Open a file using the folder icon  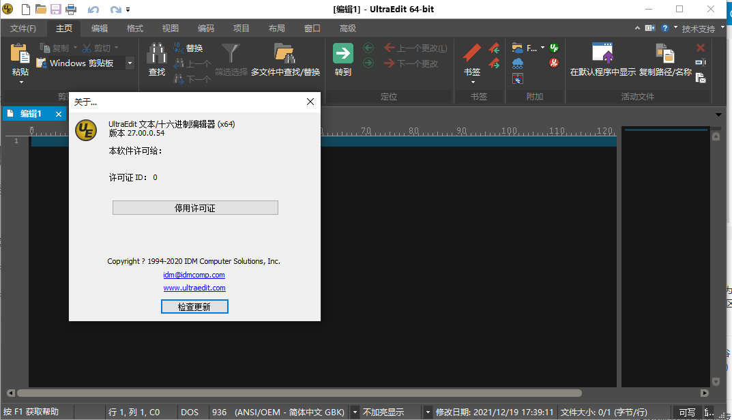click(x=41, y=9)
